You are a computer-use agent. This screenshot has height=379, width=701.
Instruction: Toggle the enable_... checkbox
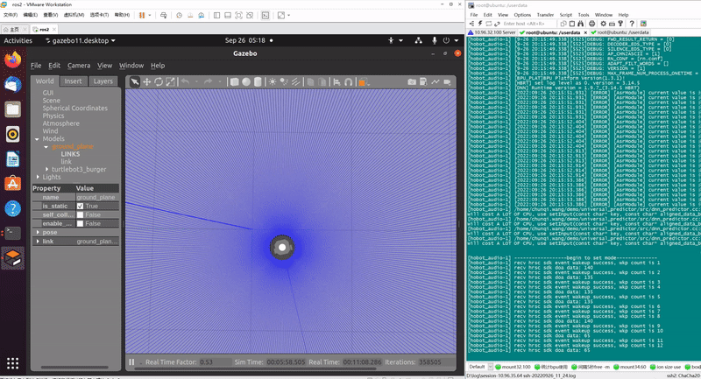(x=80, y=224)
